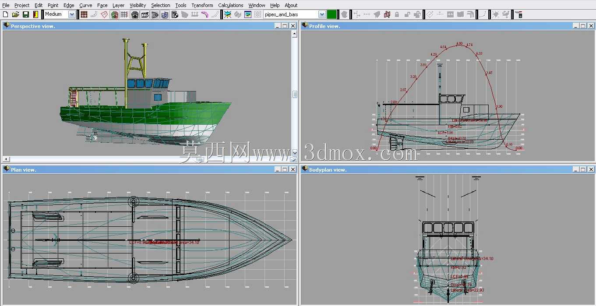
Task: Open the Visibility menu
Action: point(138,5)
